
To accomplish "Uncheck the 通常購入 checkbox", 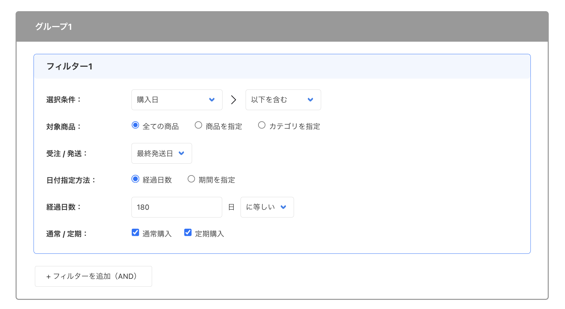I will coord(135,232).
